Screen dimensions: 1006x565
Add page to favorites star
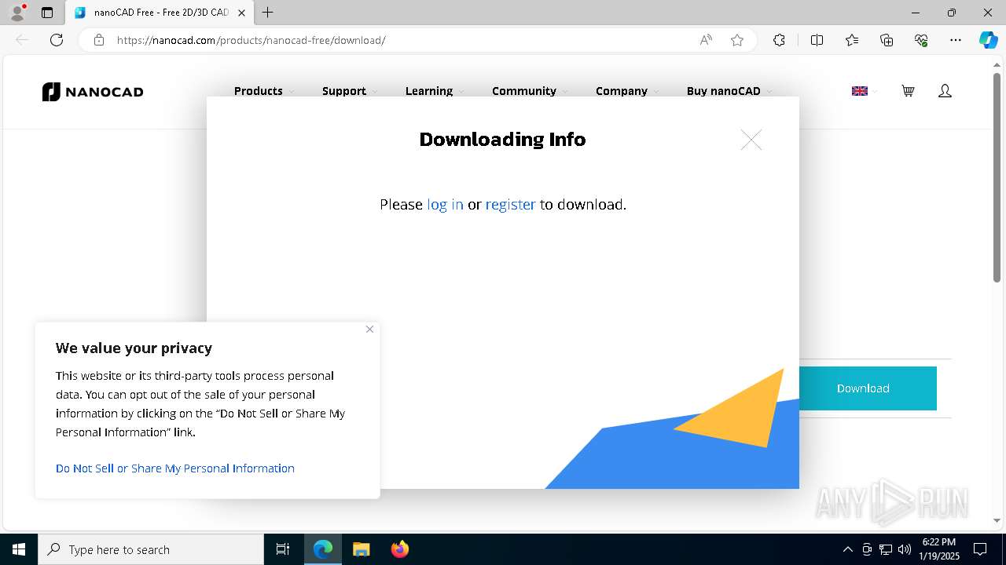point(737,40)
